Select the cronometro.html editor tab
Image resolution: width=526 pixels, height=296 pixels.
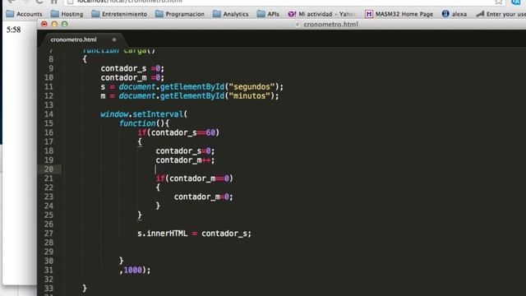pyautogui.click(x=73, y=39)
